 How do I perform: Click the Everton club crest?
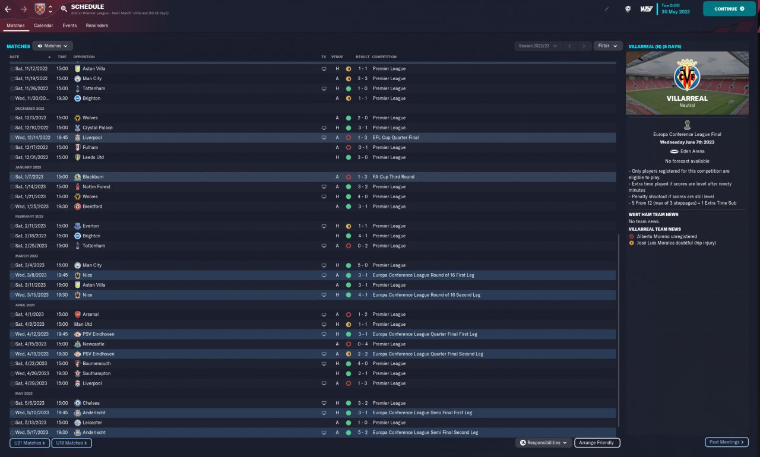coord(77,226)
